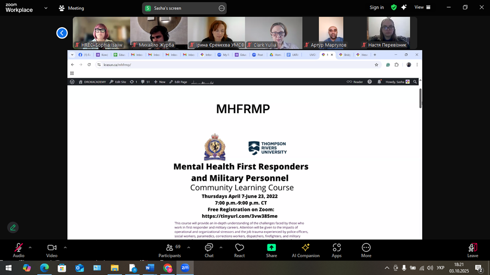
Task: Click the green annotation pencil icon
Action: [13, 227]
